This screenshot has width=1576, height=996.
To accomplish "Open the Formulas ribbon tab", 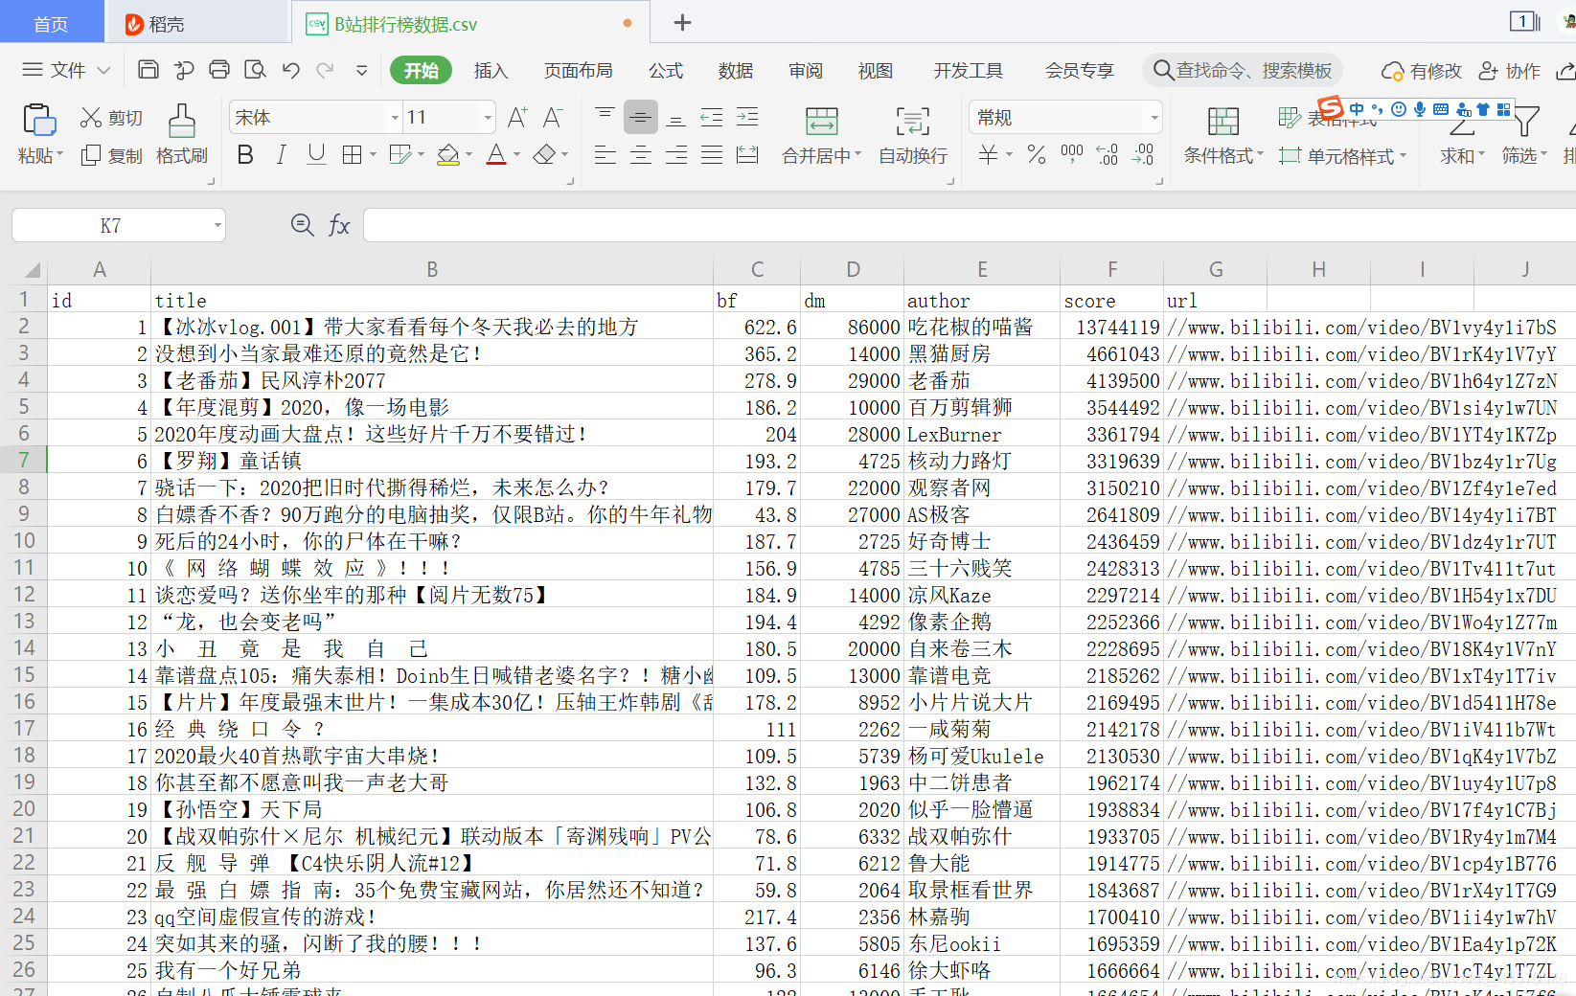I will (x=666, y=71).
